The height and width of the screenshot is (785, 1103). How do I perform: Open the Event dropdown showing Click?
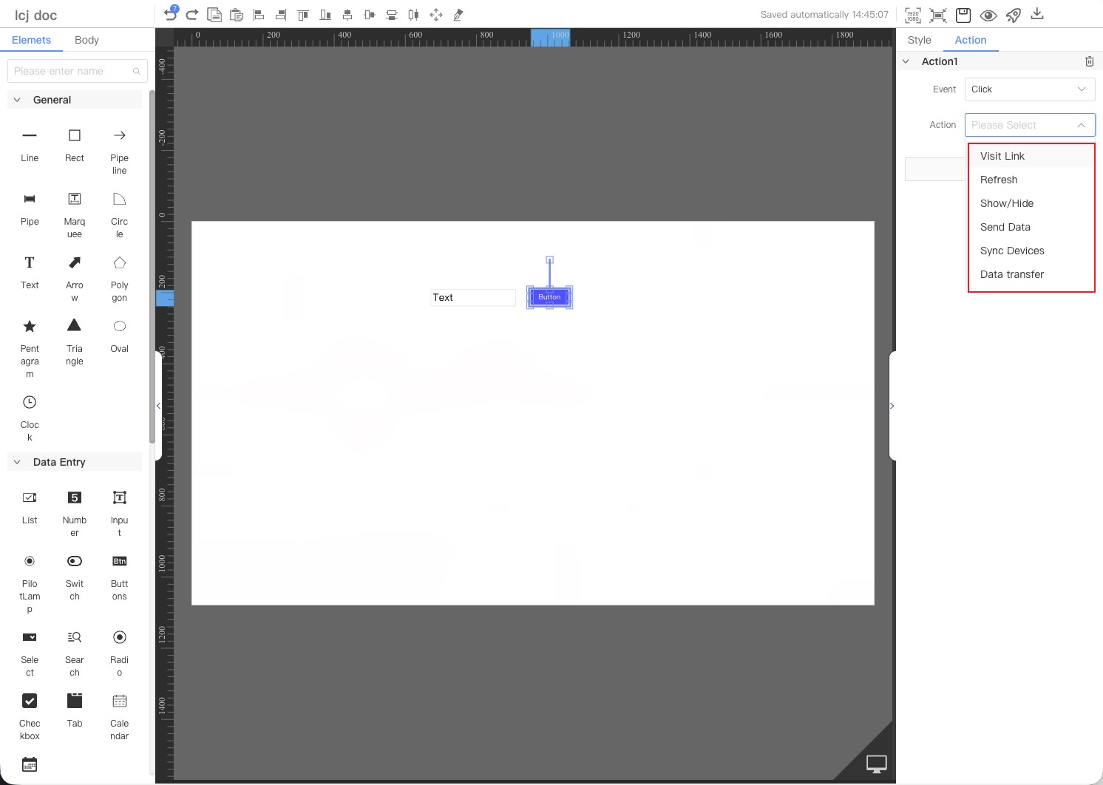1029,89
